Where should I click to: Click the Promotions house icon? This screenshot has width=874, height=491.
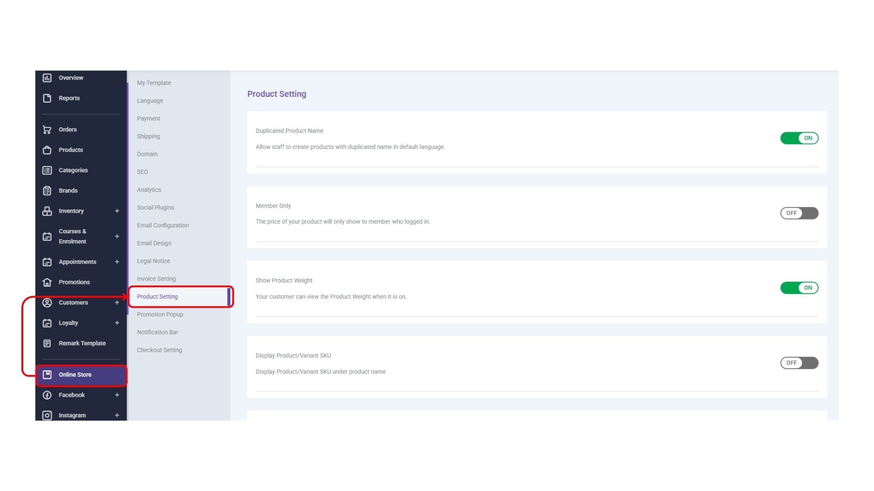click(47, 282)
